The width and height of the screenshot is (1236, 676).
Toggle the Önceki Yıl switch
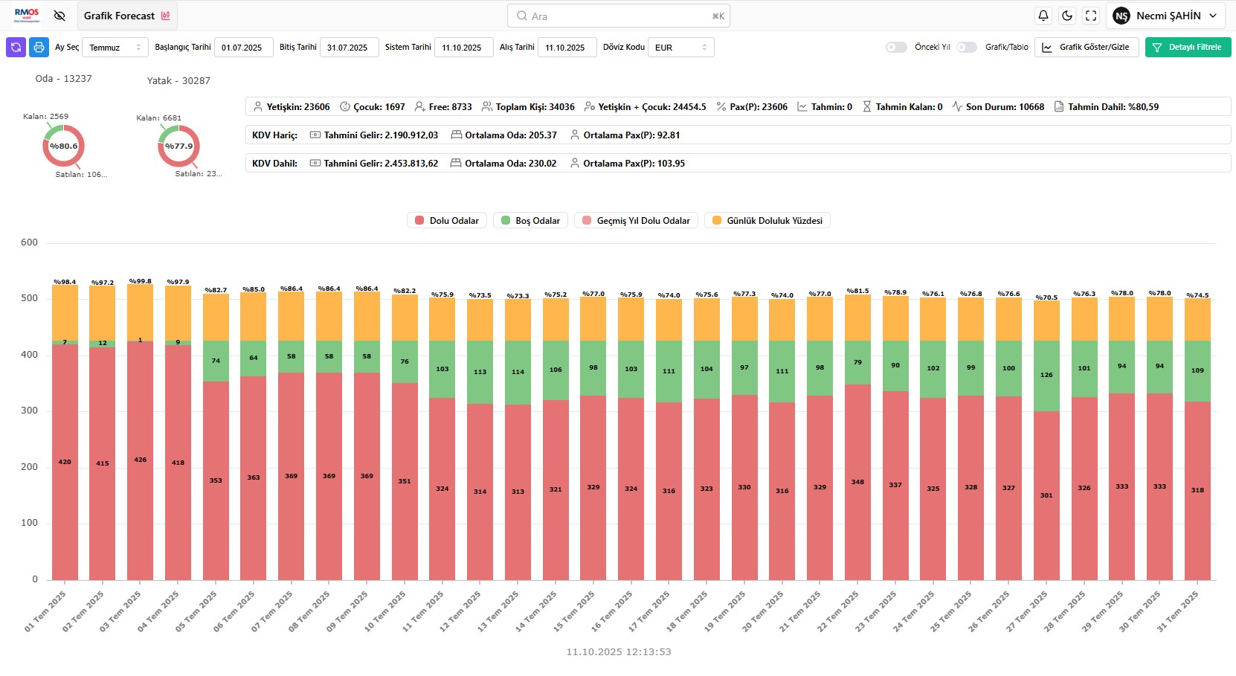coord(896,48)
